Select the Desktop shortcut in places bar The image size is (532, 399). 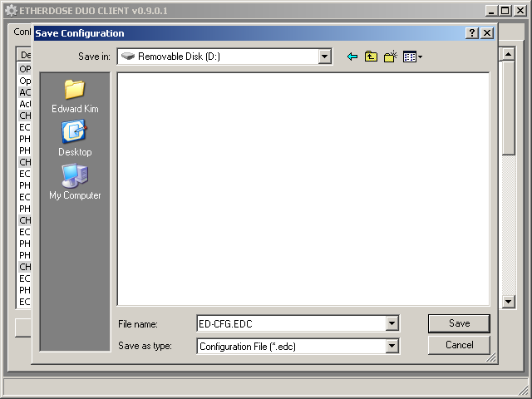75,138
